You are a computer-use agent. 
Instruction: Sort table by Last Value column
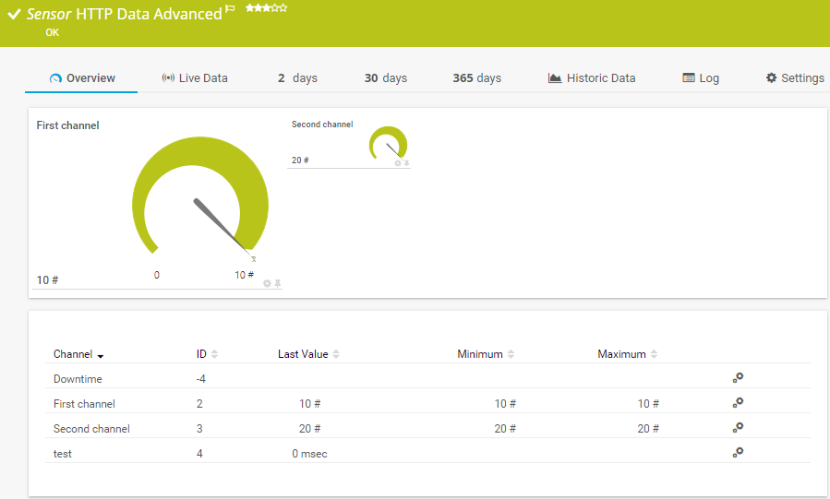tap(308, 354)
